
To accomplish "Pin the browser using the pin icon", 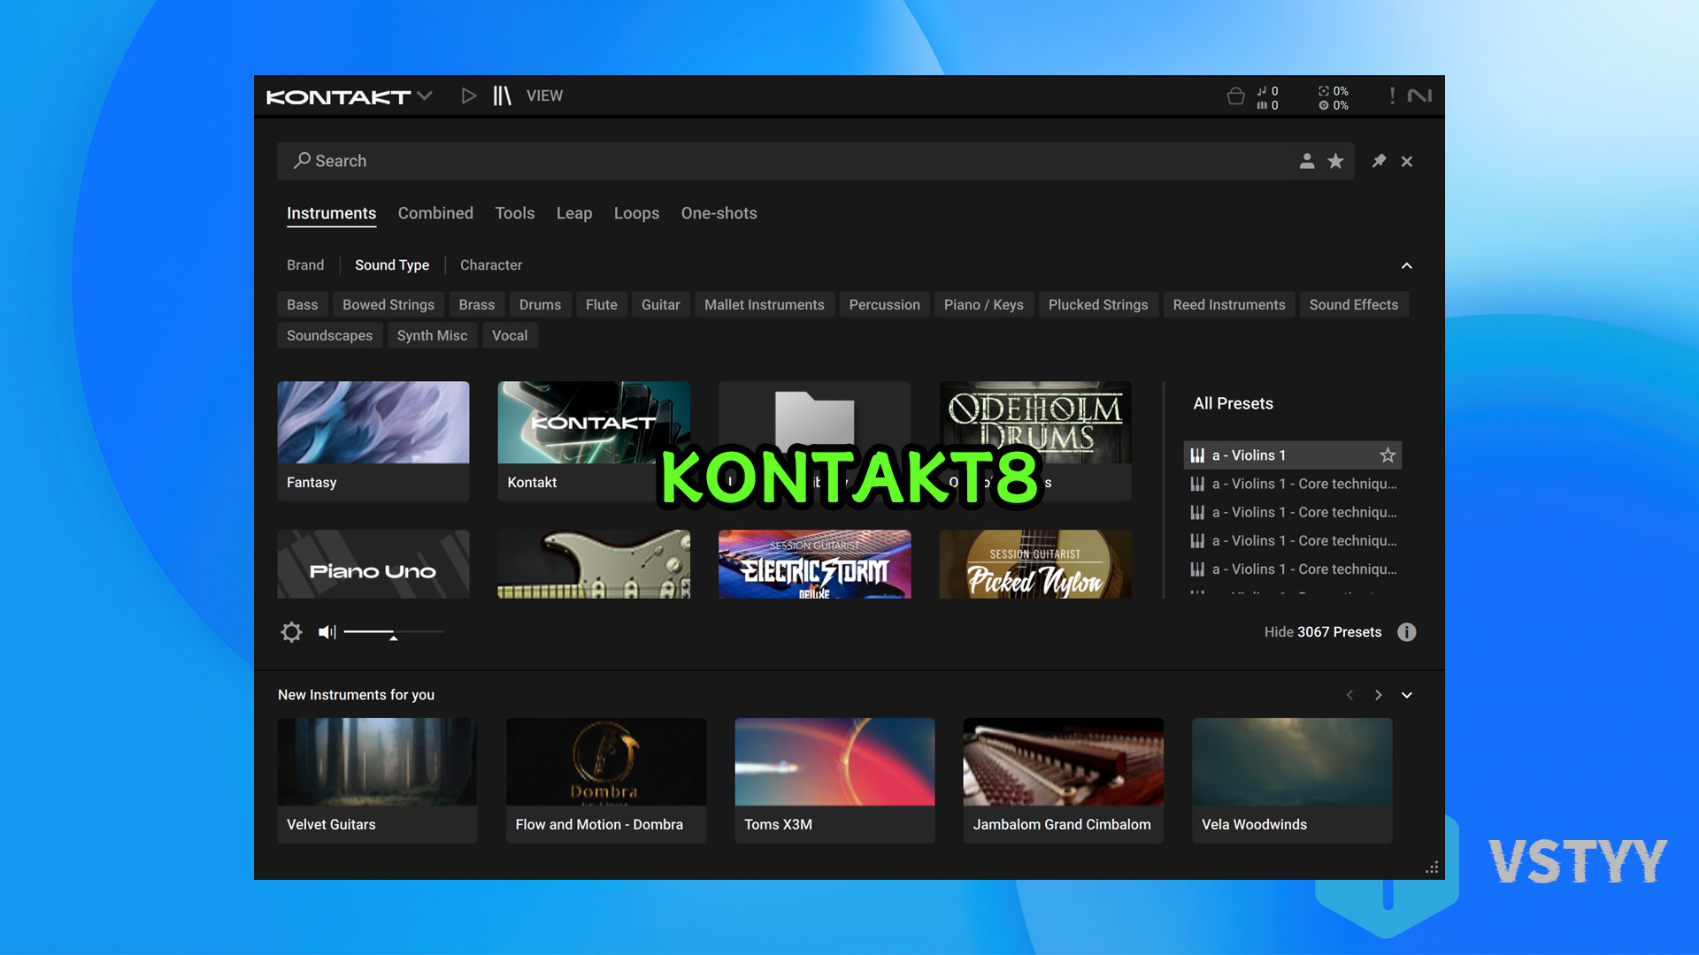I will click(x=1378, y=161).
